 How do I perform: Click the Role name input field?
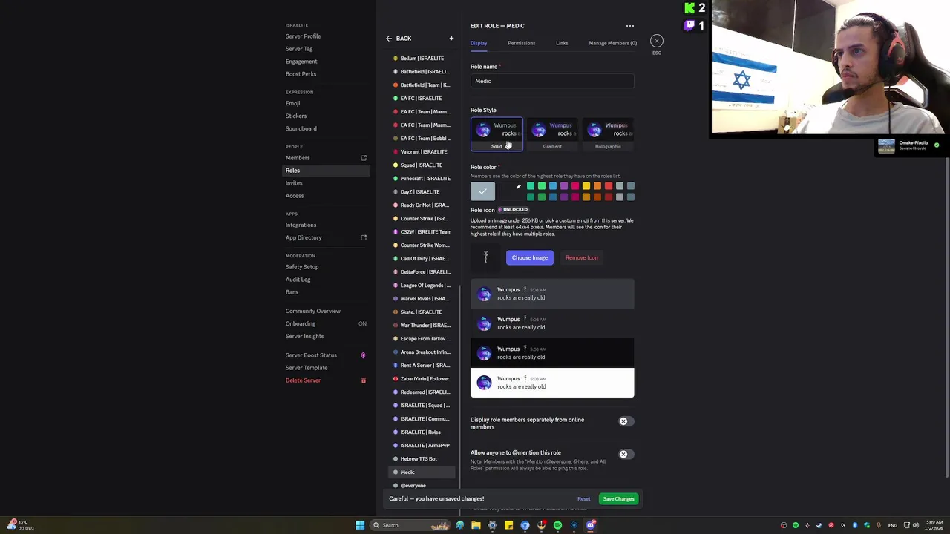[552, 81]
